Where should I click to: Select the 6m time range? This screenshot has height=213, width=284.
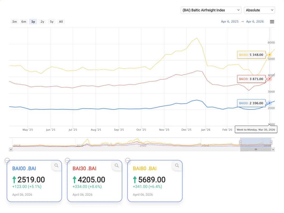[24, 22]
